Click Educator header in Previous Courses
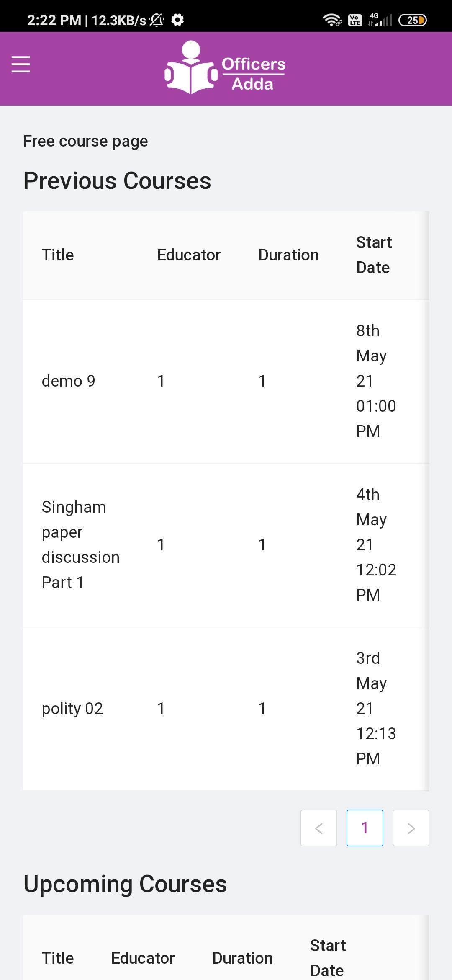 pyautogui.click(x=189, y=255)
